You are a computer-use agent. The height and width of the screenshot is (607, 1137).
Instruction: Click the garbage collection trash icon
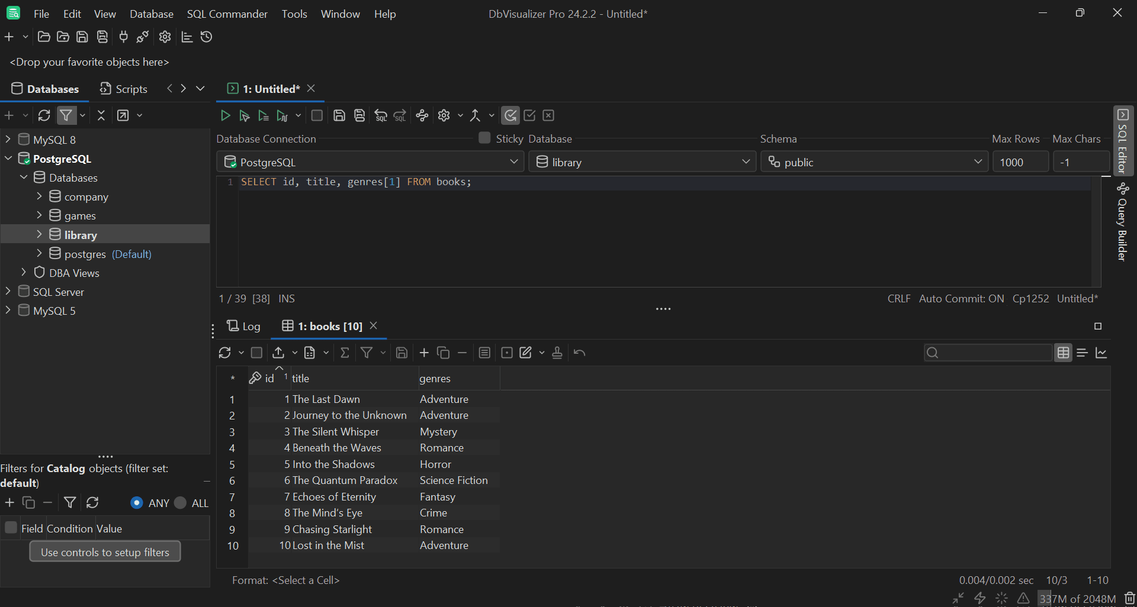pos(1129,599)
